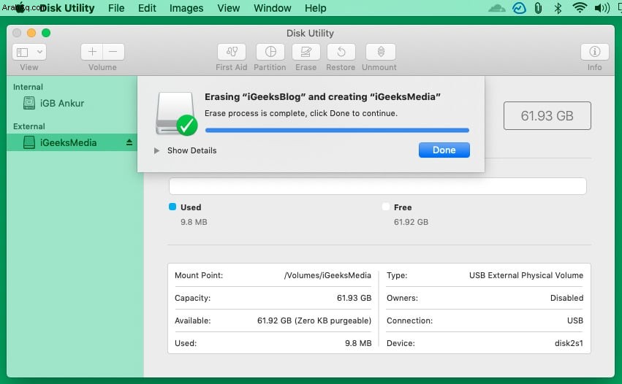Click the Unmount toolbar icon

tap(380, 52)
